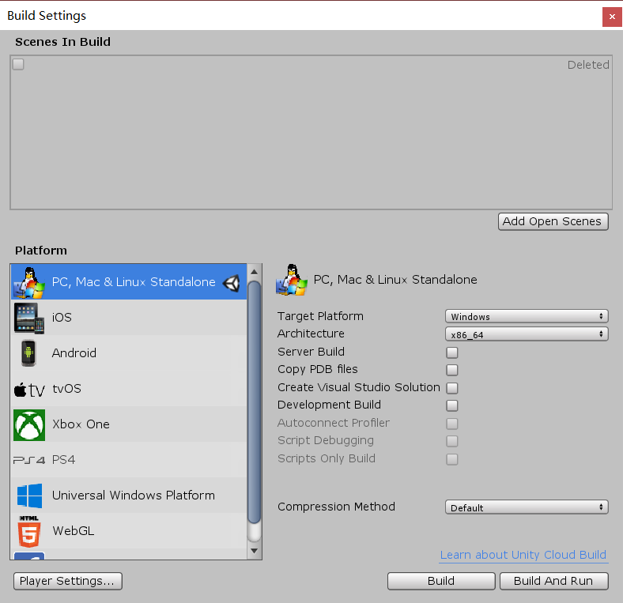
Task: Click the PS4 logo icon
Action: (29, 460)
